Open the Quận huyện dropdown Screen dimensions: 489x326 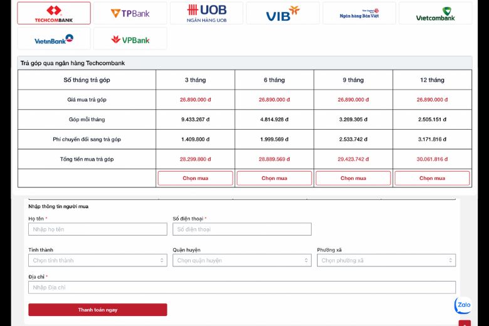(242, 260)
